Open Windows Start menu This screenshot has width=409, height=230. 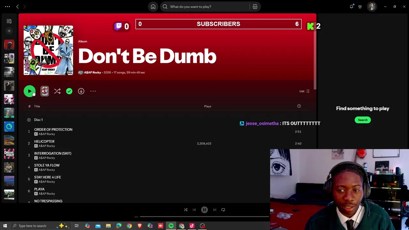5,226
